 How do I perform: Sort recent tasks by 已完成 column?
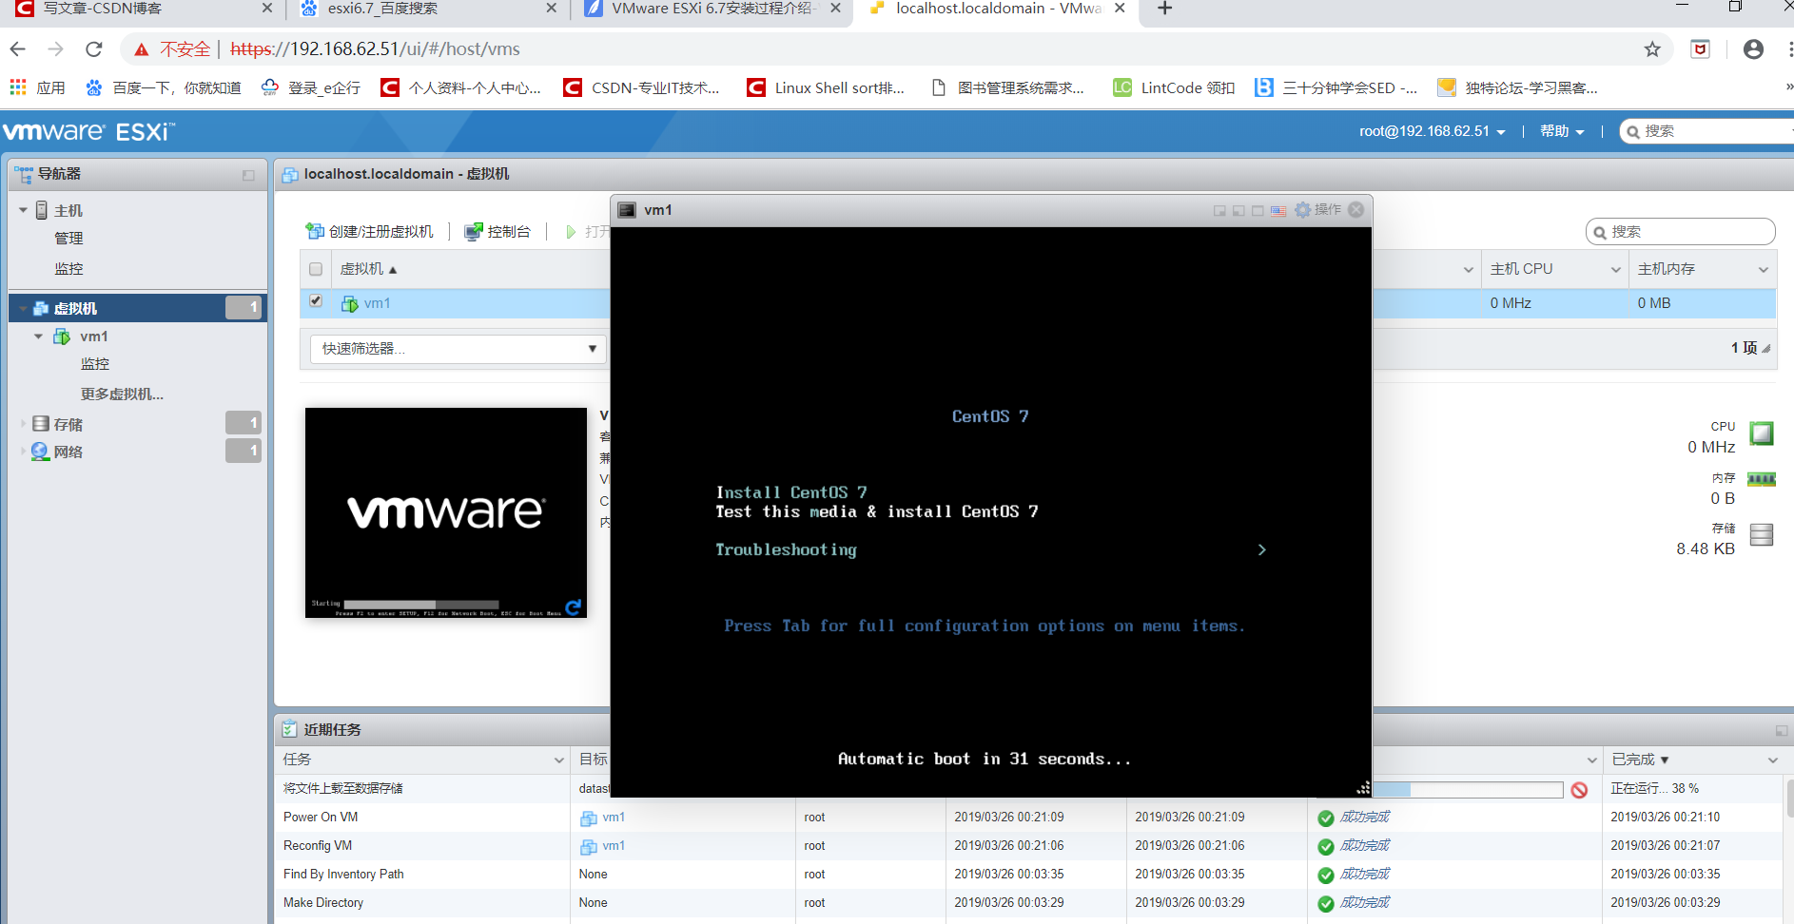pos(1640,760)
